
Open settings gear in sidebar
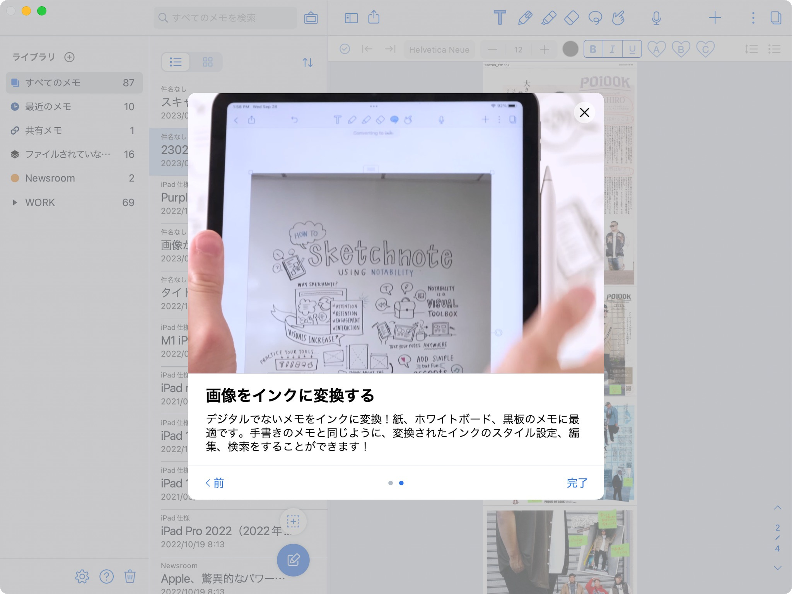(82, 576)
